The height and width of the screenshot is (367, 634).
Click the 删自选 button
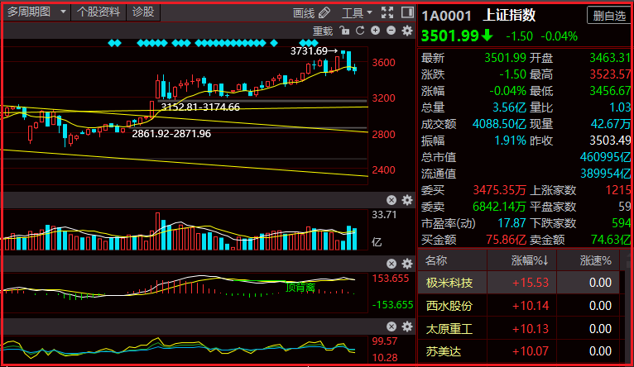point(609,16)
